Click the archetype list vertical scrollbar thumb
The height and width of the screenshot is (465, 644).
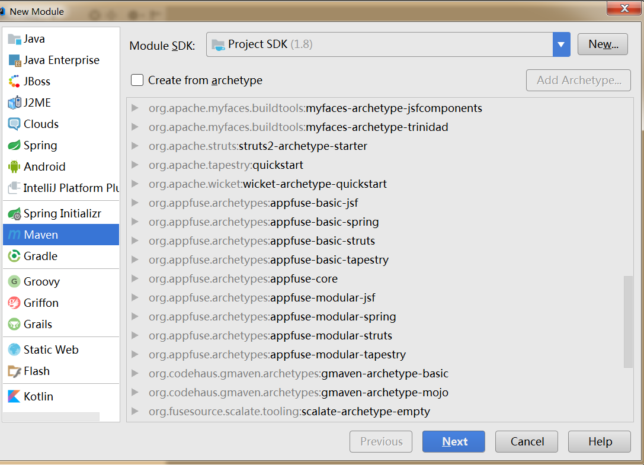coord(628,322)
